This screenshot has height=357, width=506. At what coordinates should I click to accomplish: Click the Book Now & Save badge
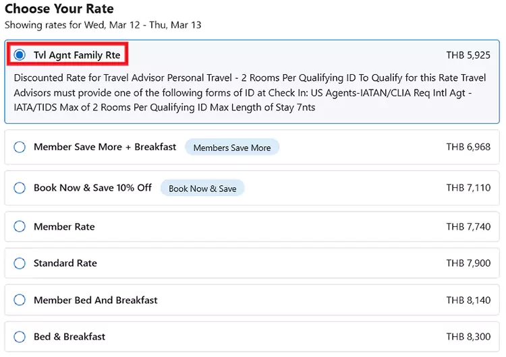(202, 189)
